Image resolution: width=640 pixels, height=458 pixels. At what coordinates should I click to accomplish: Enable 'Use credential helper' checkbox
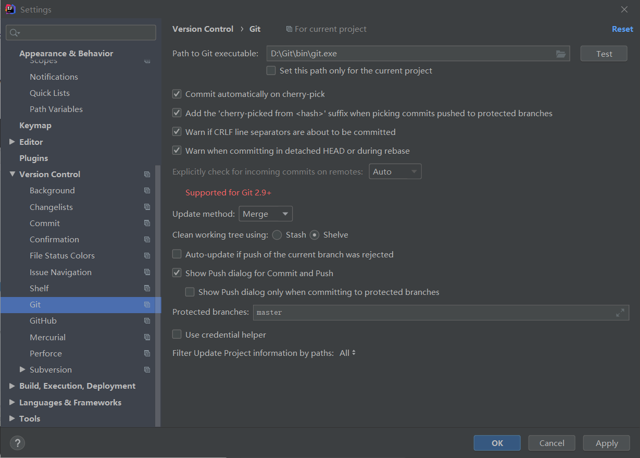coord(177,335)
